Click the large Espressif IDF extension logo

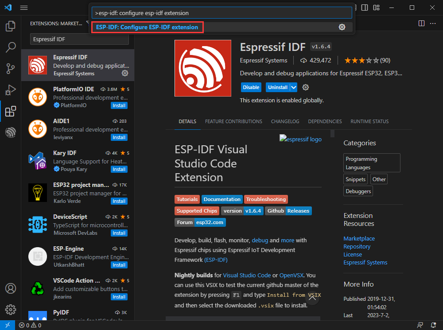click(203, 68)
